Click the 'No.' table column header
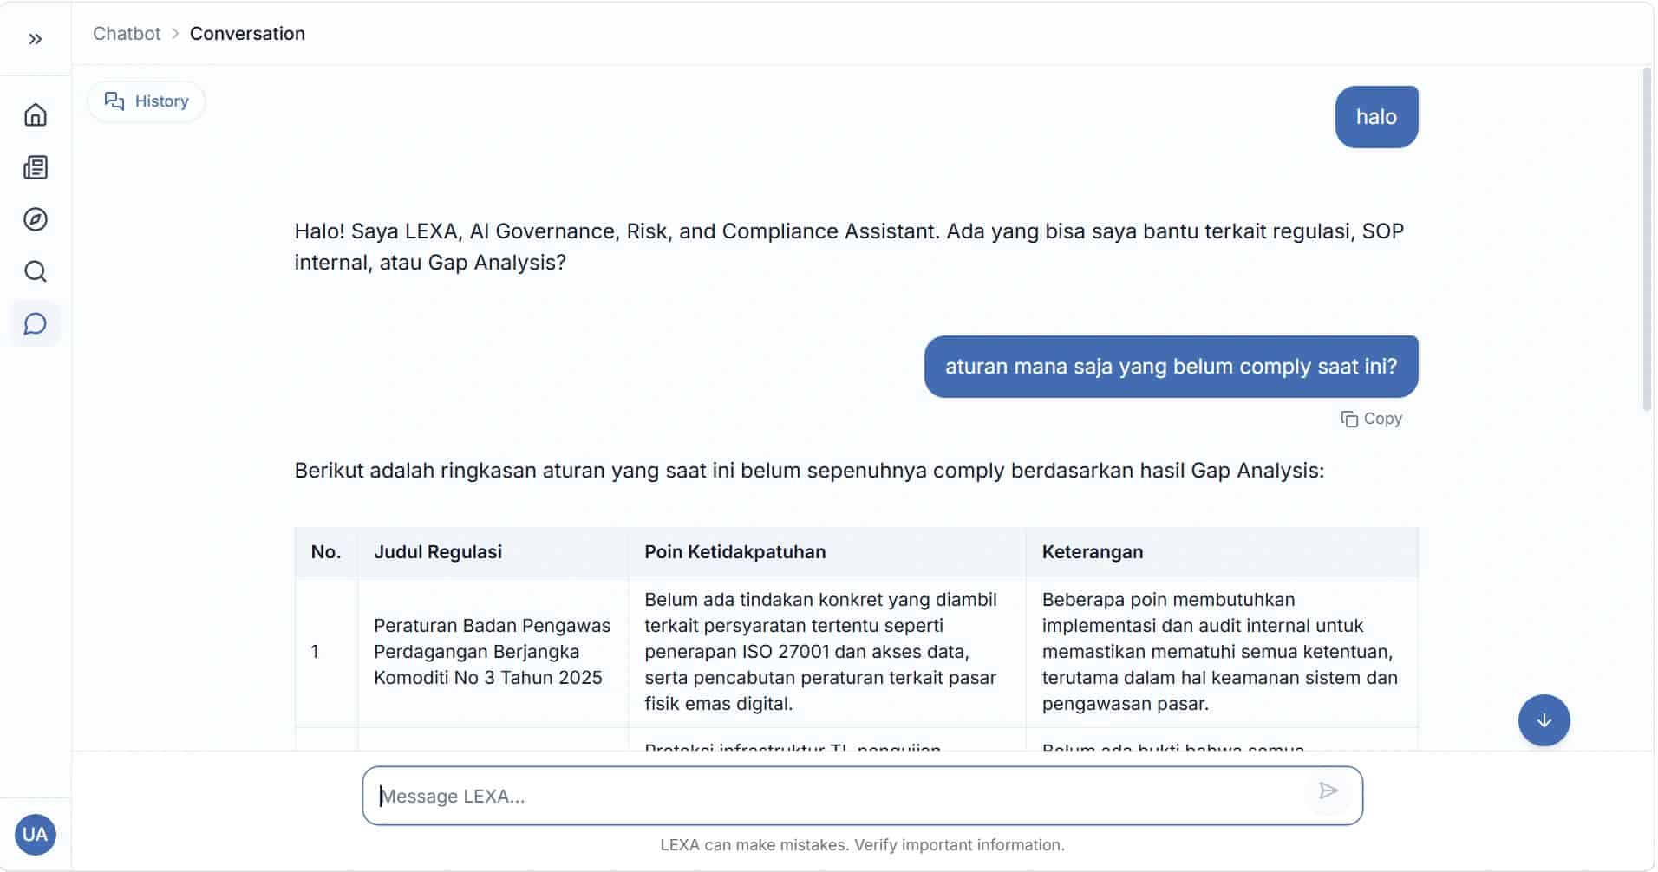This screenshot has height=872, width=1658. 326,552
